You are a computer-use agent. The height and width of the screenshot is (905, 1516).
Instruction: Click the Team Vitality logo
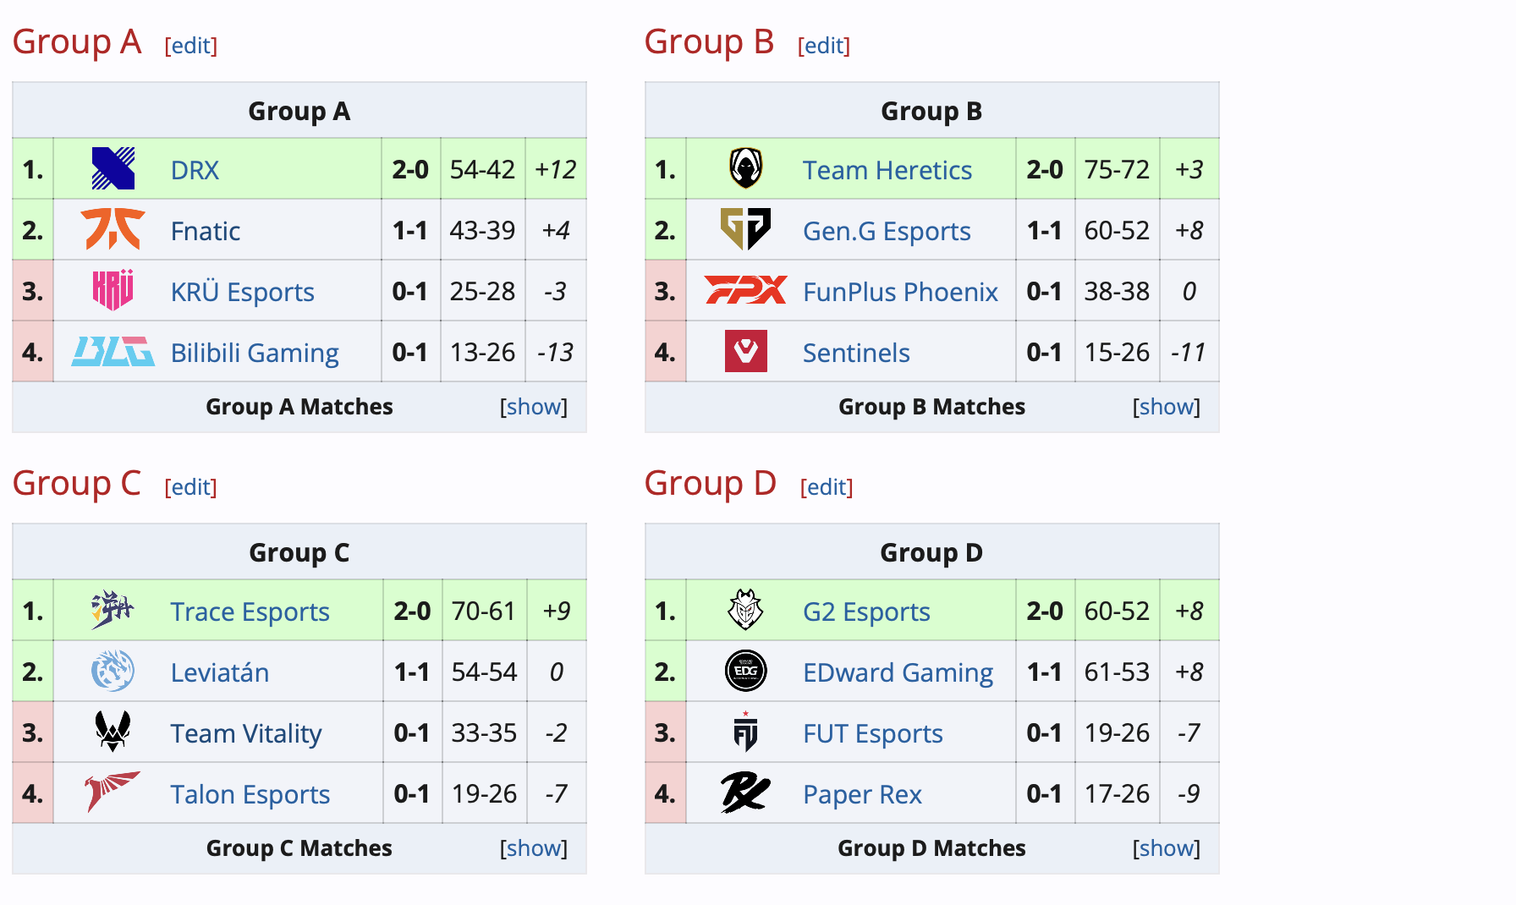(x=113, y=732)
